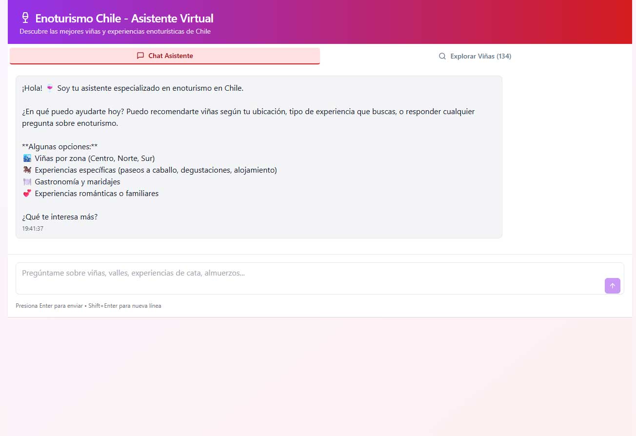The height and width of the screenshot is (436, 636).
Task: Click the plate emoji beside Gastronomía y maridajes
Action: [x=27, y=182]
